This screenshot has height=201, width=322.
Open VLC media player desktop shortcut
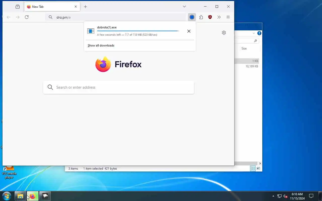tap(9, 172)
